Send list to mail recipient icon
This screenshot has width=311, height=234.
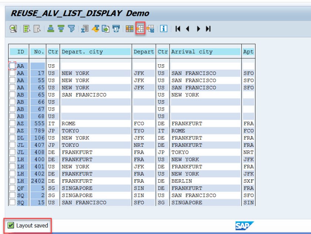[116, 29]
